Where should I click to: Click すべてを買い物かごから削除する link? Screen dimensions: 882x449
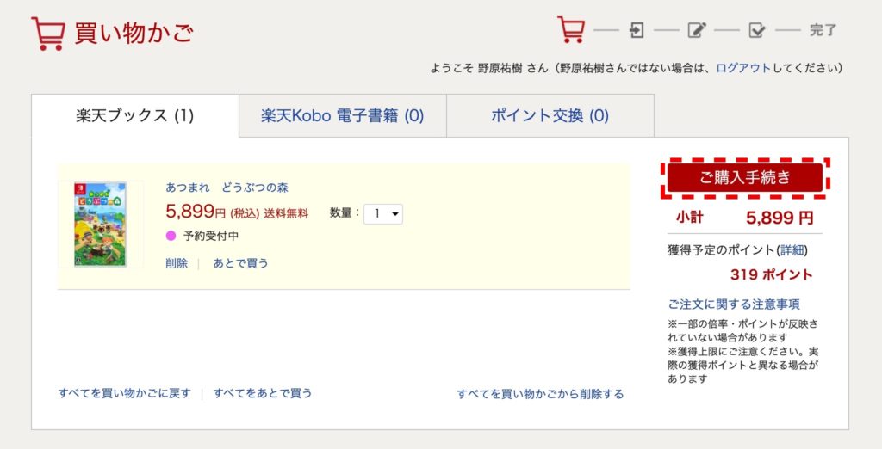click(x=540, y=394)
